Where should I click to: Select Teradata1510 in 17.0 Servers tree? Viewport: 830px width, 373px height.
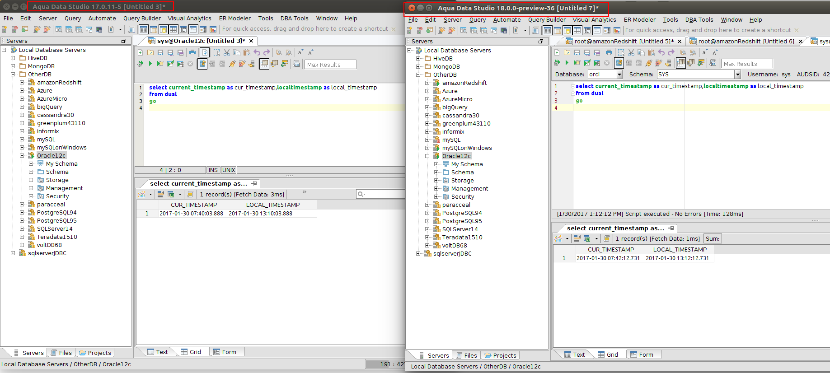(x=57, y=237)
